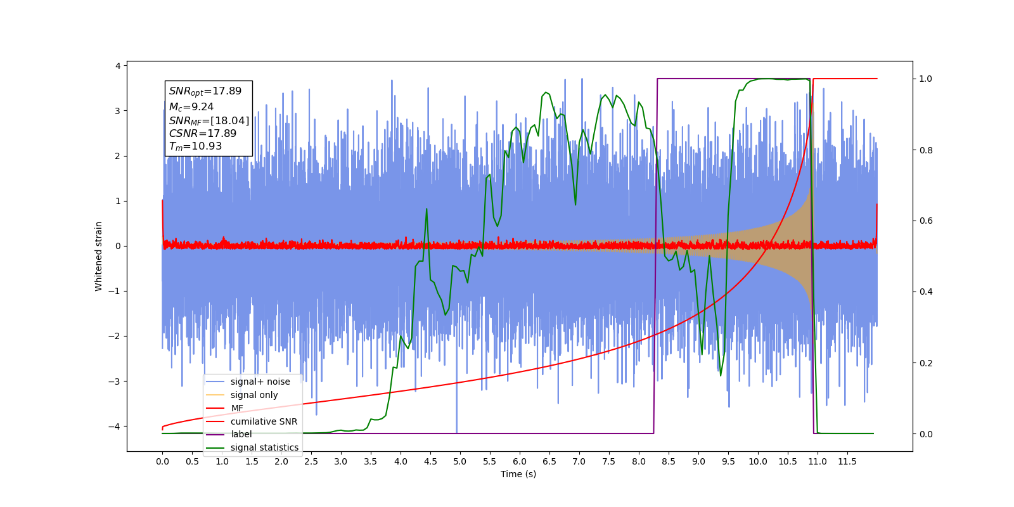1014x507 pixels.
Task: Click the 'Time (s)' x-axis label
Action: coord(518,474)
